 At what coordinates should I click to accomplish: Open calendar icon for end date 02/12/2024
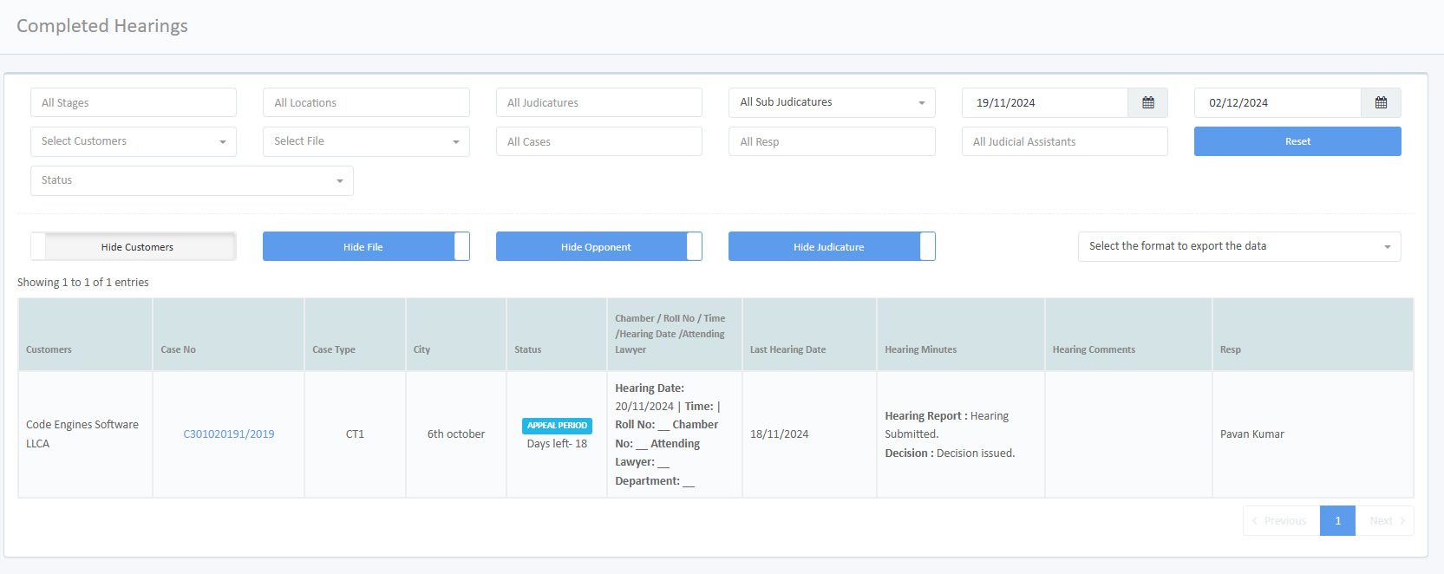pos(1381,102)
